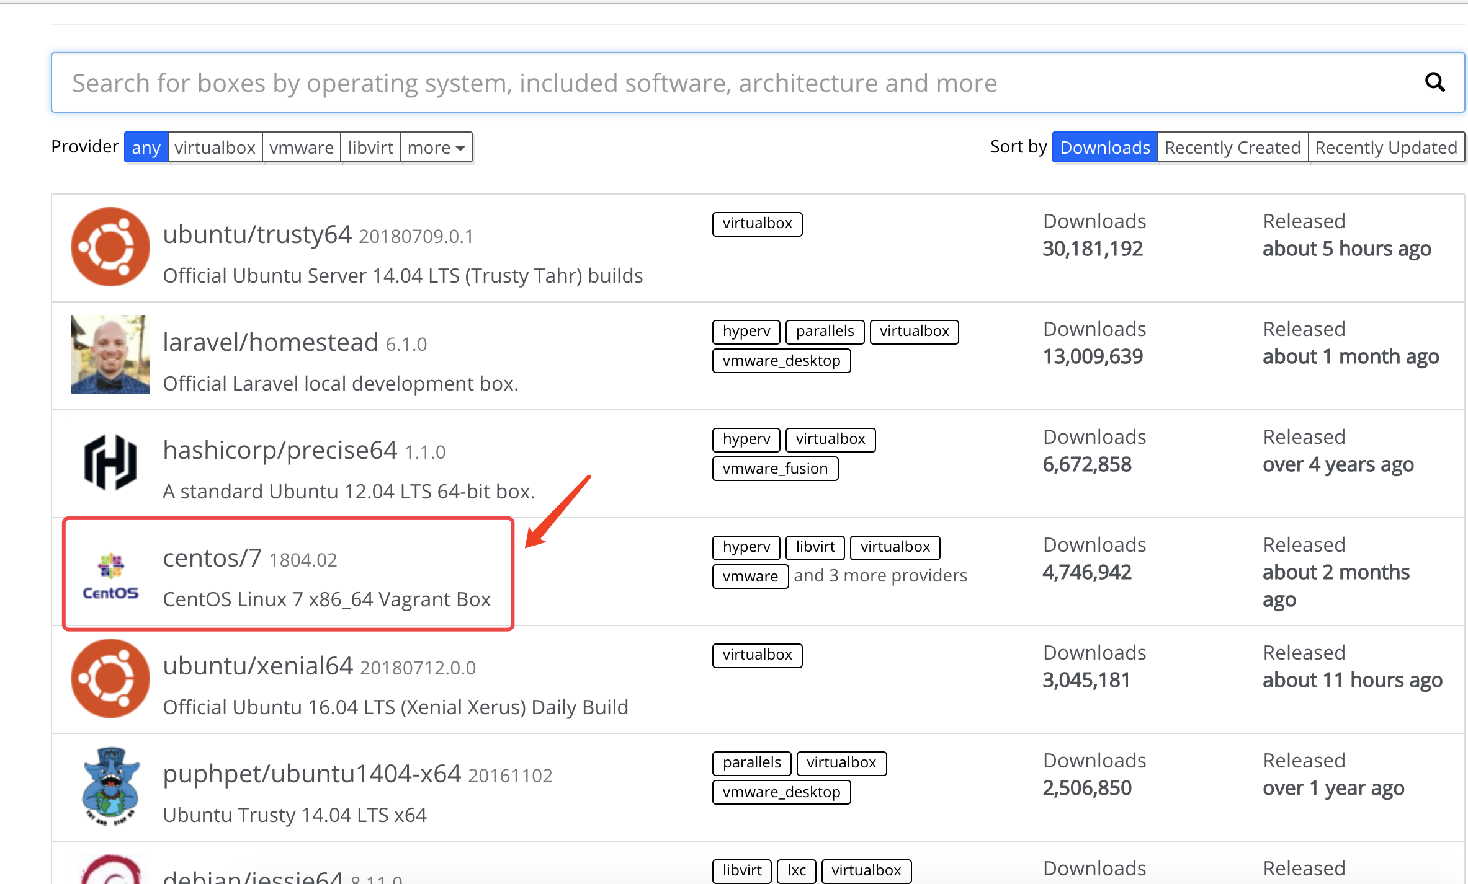Click download count 6,672,858
1468x884 pixels.
1087,464
